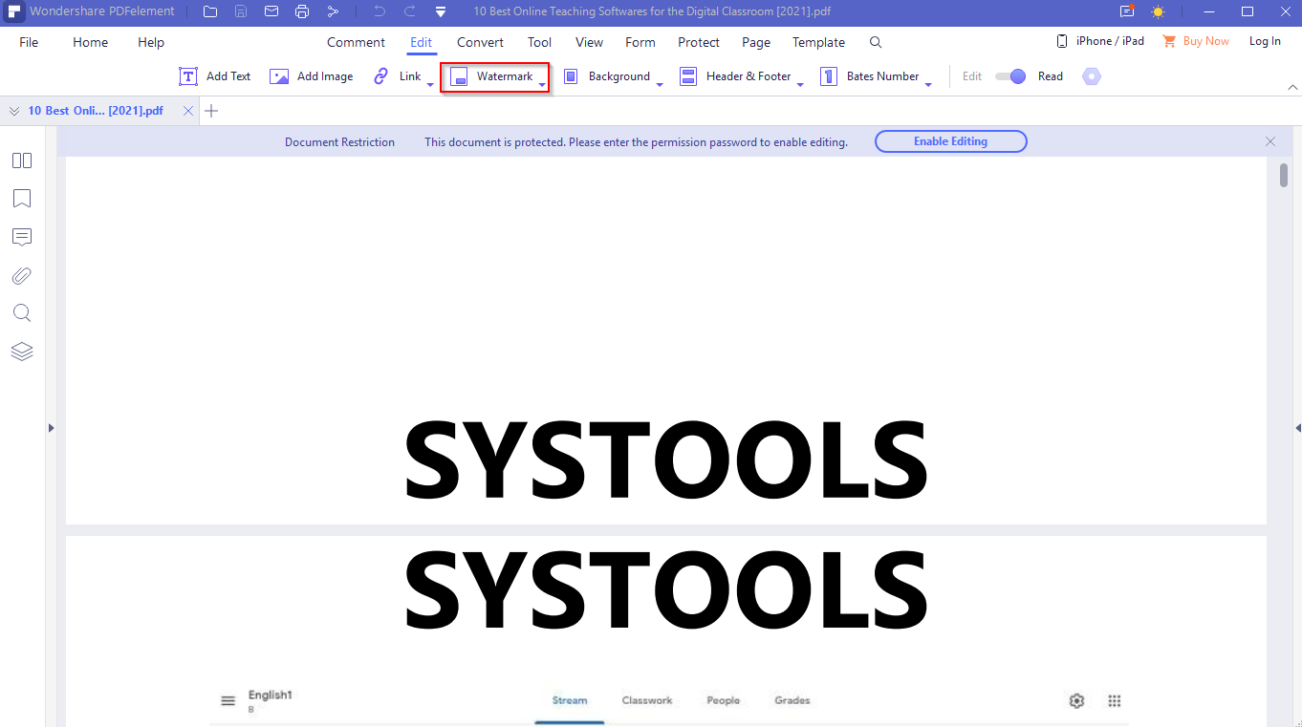This screenshot has height=727, width=1302.
Task: Open the comments panel
Action: click(22, 237)
